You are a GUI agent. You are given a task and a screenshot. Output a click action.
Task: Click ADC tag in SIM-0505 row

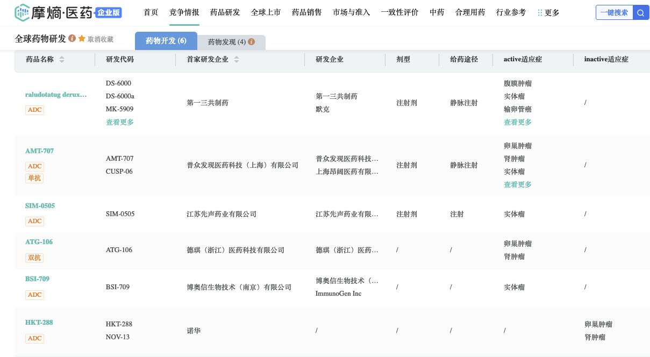[x=34, y=222]
